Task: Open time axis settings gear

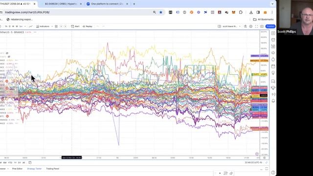Action: 265,157
